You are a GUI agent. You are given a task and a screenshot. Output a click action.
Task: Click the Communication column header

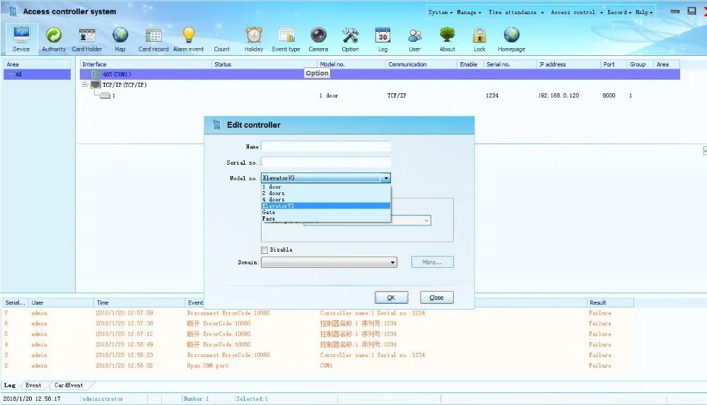coord(421,64)
